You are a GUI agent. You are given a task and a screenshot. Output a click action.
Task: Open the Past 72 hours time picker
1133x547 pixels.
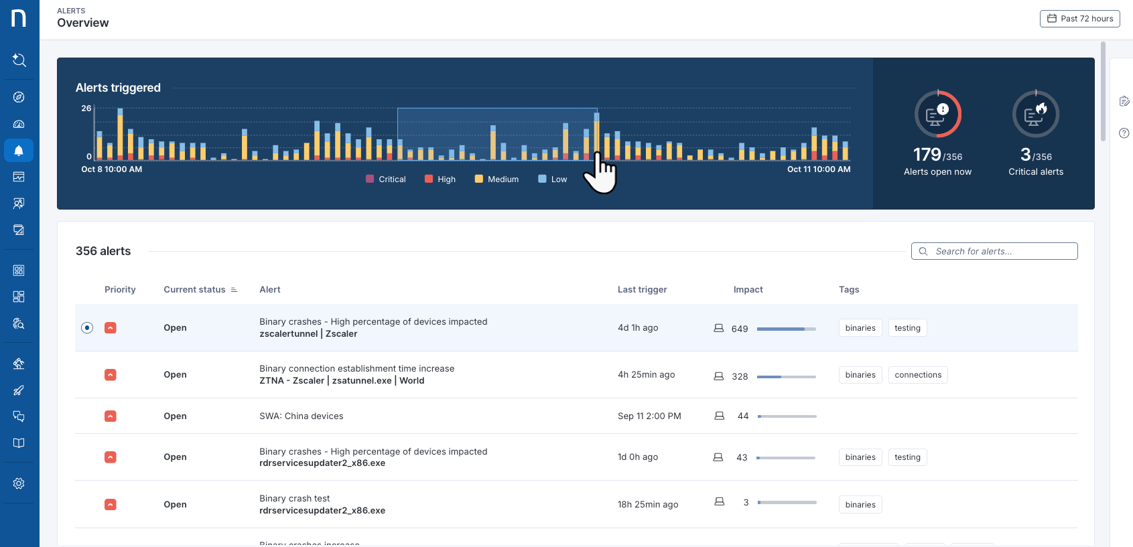1079,19
